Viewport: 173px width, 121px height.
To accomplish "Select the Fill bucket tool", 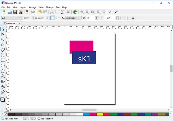I will coord(3,87).
